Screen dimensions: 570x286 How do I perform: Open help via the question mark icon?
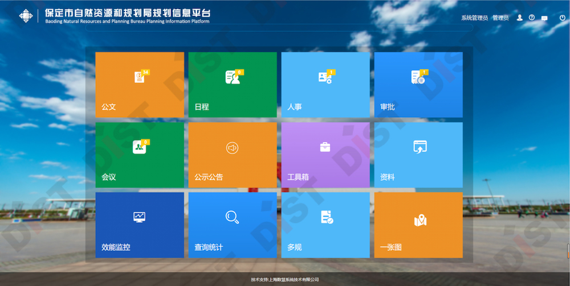pyautogui.click(x=532, y=18)
